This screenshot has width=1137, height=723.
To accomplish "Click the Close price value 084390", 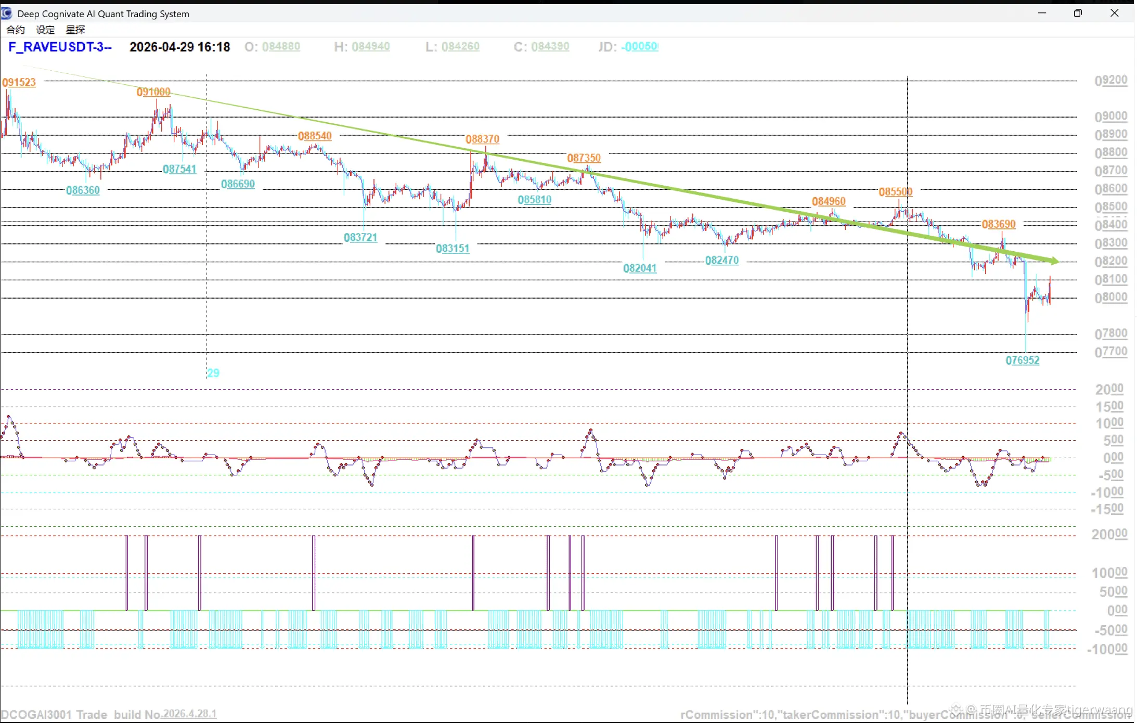I will coord(550,46).
